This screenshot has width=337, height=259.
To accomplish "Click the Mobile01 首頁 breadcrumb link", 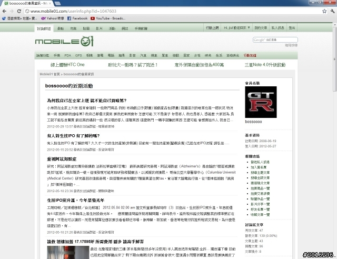I will tap(49, 74).
